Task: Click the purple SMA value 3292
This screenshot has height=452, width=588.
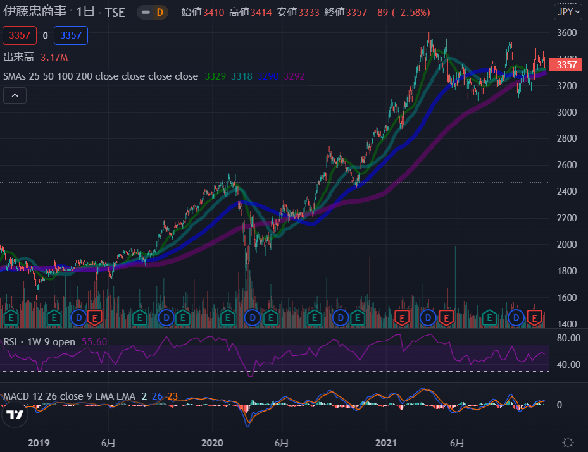Action: 294,76
